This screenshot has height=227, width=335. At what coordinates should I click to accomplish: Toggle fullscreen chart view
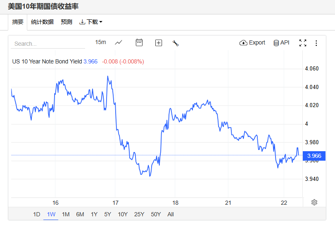[x=303, y=43]
